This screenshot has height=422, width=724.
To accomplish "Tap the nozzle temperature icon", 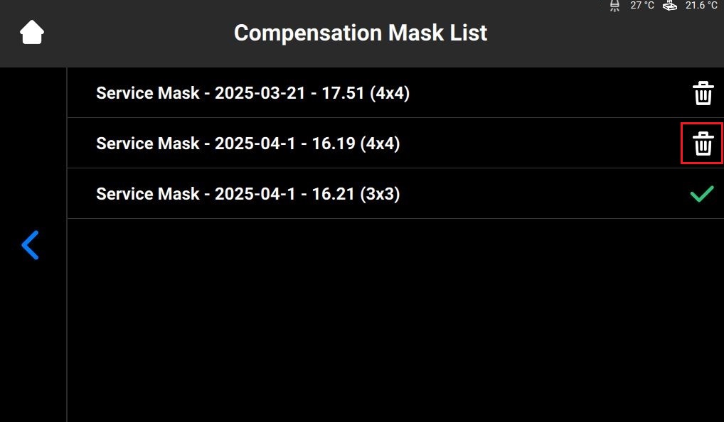I will (x=615, y=6).
